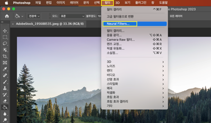
Task: Expand the 노이즈 submenu
Action: pyautogui.click(x=134, y=66)
